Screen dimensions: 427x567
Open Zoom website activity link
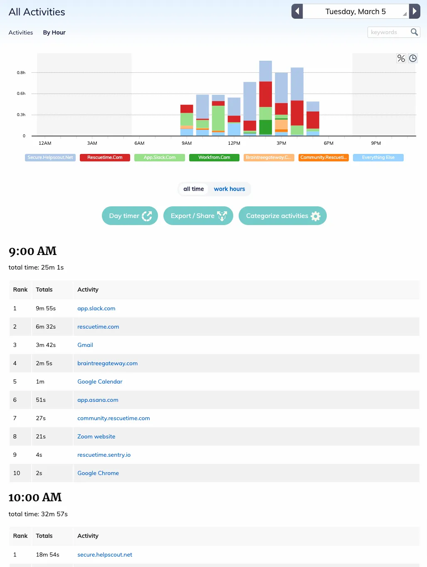coord(96,436)
